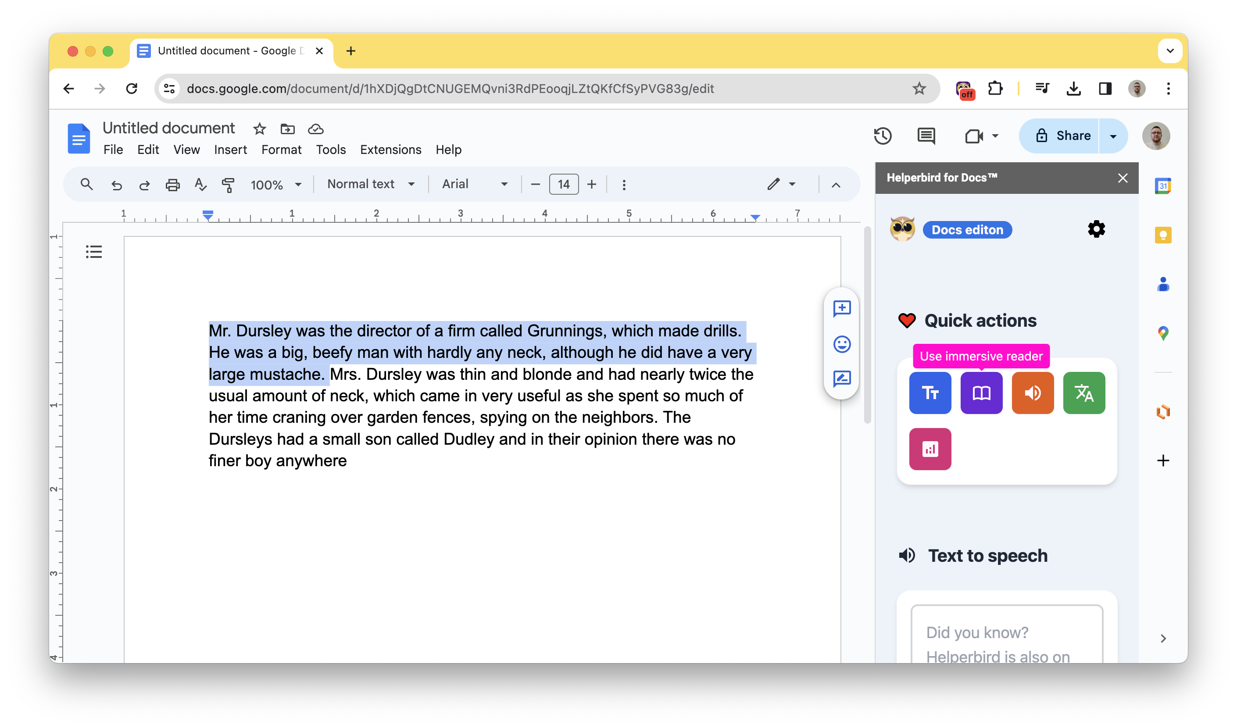
Task: Select the paint format tool
Action: (x=229, y=185)
